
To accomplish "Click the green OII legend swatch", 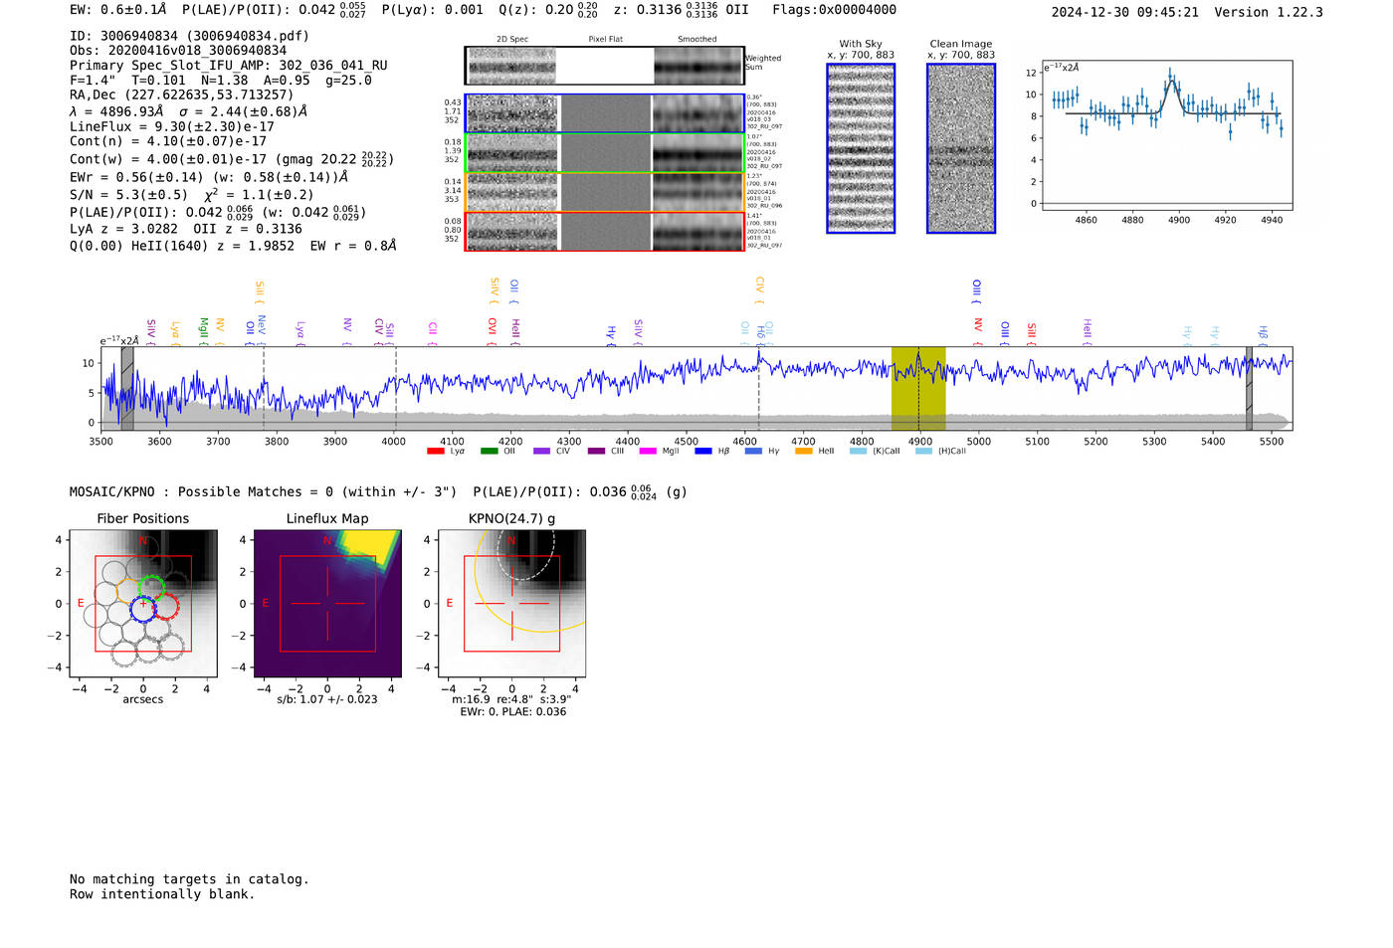I will (489, 452).
